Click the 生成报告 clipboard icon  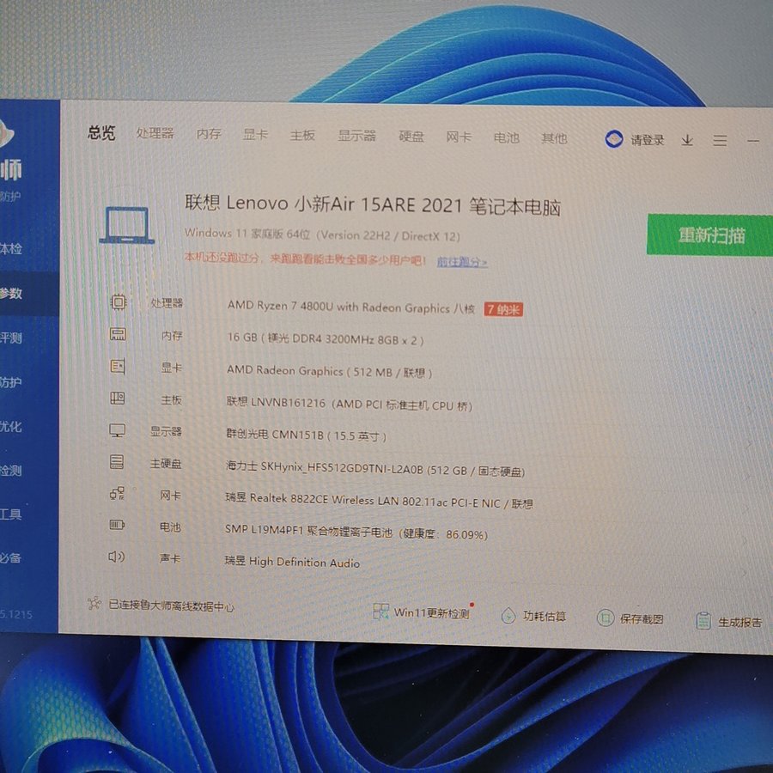[703, 621]
